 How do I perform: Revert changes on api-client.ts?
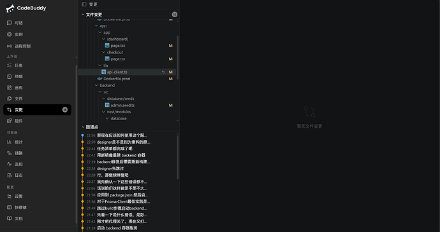pos(163,72)
